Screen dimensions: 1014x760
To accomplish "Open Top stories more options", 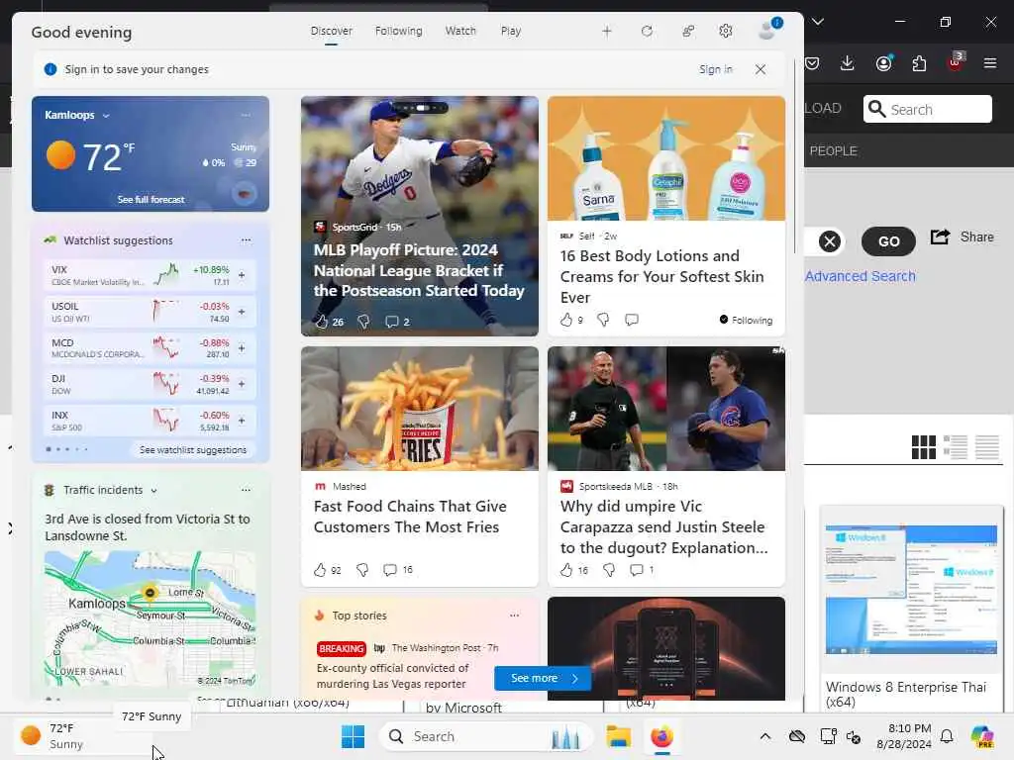I will click(514, 616).
